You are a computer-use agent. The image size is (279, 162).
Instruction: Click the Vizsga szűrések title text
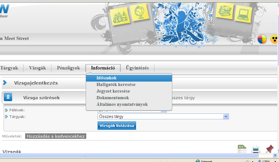coord(41,98)
